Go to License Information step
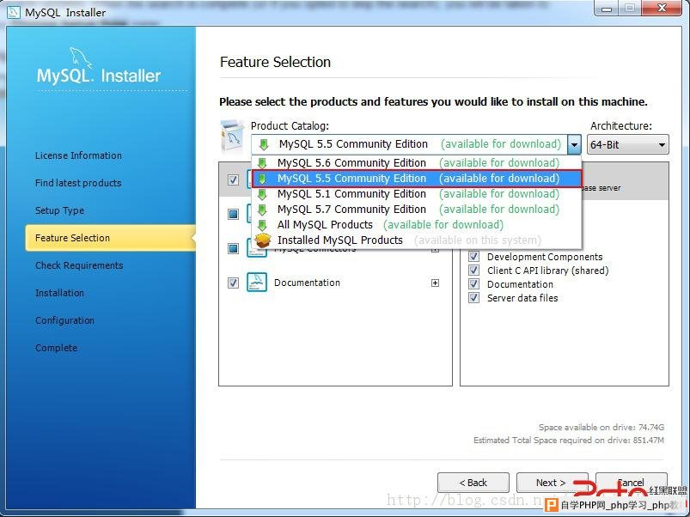Viewport: 690px width, 517px height. [x=78, y=155]
